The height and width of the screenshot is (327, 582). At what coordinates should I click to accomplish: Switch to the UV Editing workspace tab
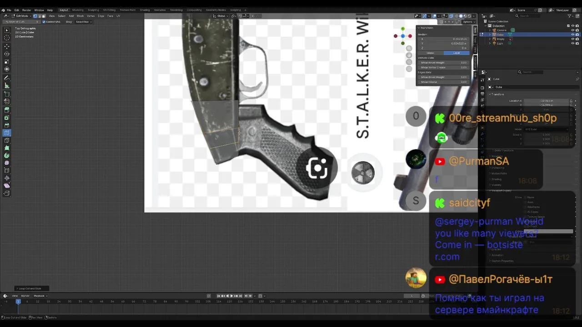click(x=109, y=10)
